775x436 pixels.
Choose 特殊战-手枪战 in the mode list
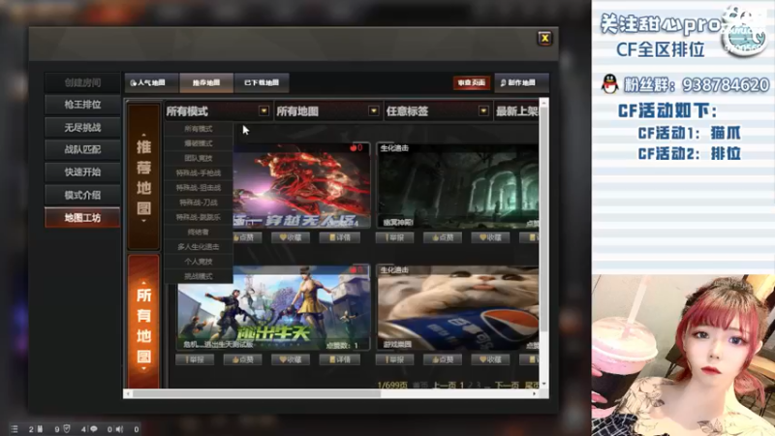pos(199,173)
